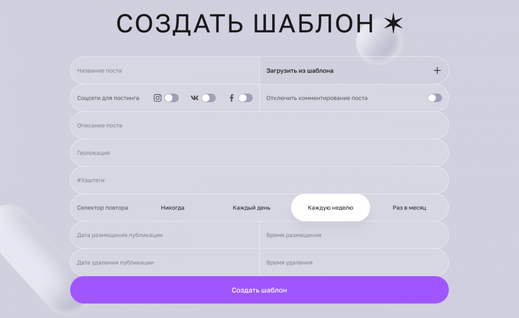The width and height of the screenshot is (519, 318).
Task: Select 'Каждую неделю' repeat option
Action: point(330,208)
